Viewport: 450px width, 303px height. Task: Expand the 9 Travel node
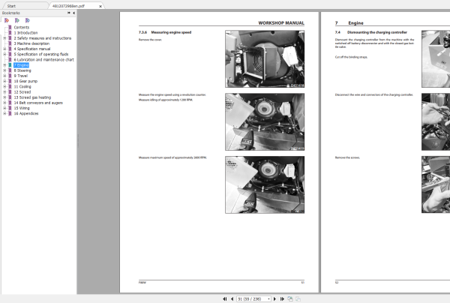(4, 76)
